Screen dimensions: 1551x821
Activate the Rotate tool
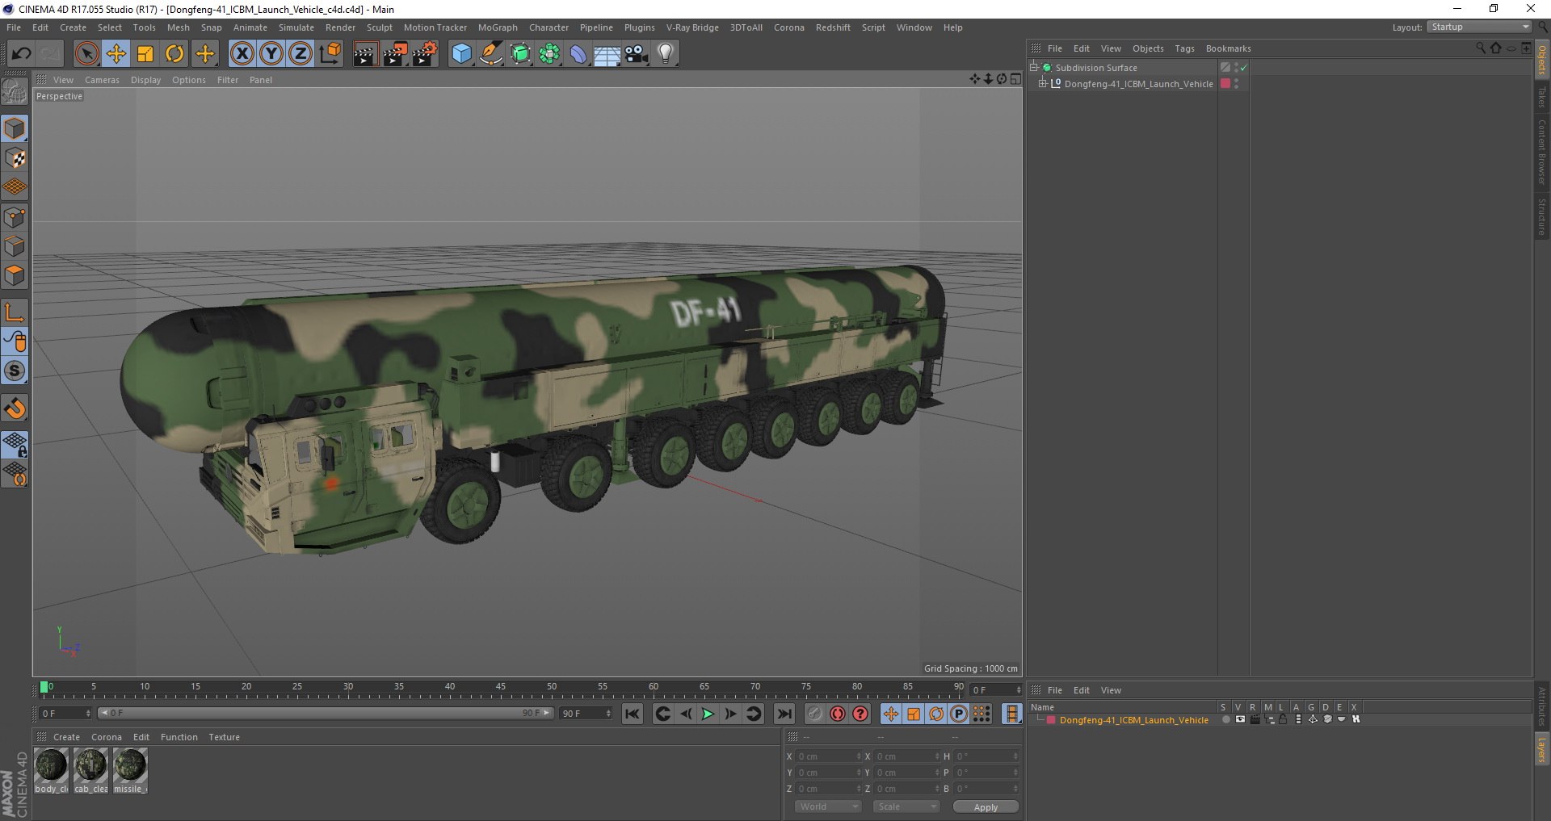pos(174,54)
